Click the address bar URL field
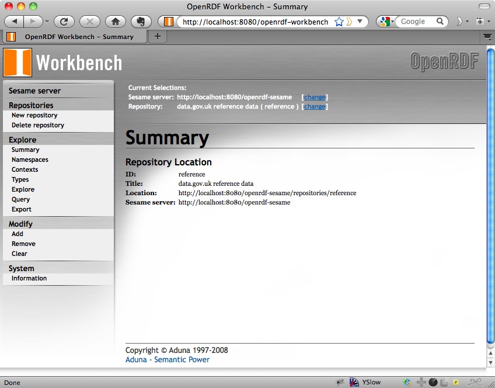Image resolution: width=495 pixels, height=388 pixels. click(x=255, y=22)
